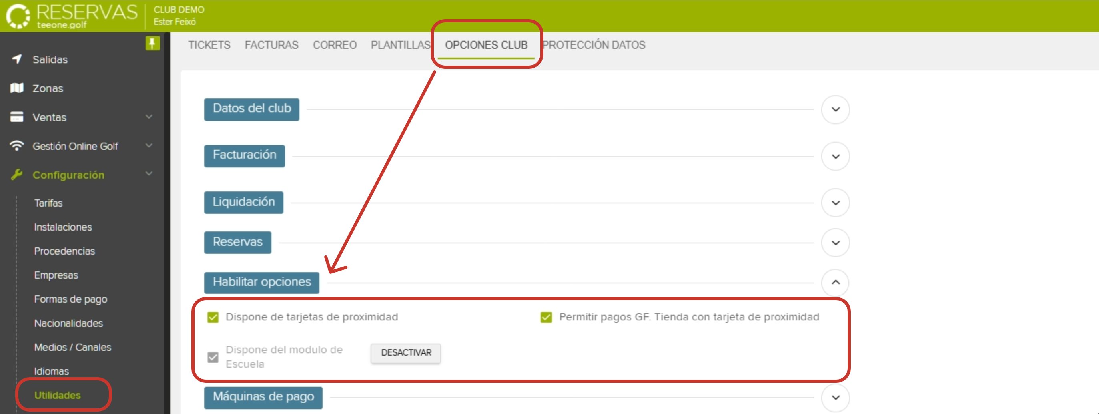1099x414 pixels.
Task: Click the Gestión Online Golf wifi icon
Action: coord(17,145)
